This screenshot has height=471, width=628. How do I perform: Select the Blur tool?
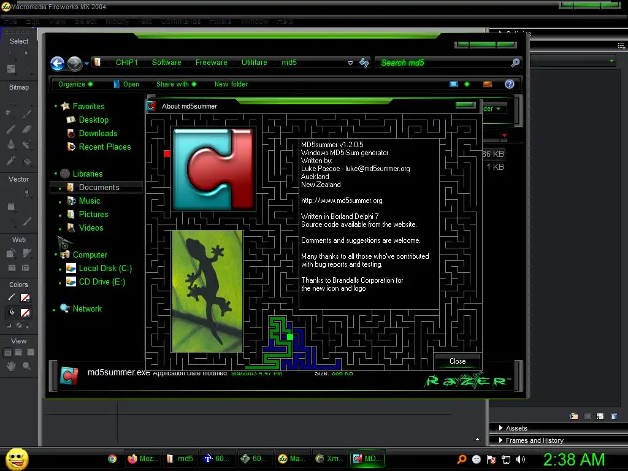(x=11, y=145)
